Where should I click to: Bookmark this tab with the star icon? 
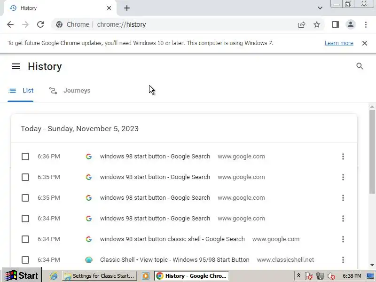coord(317,24)
